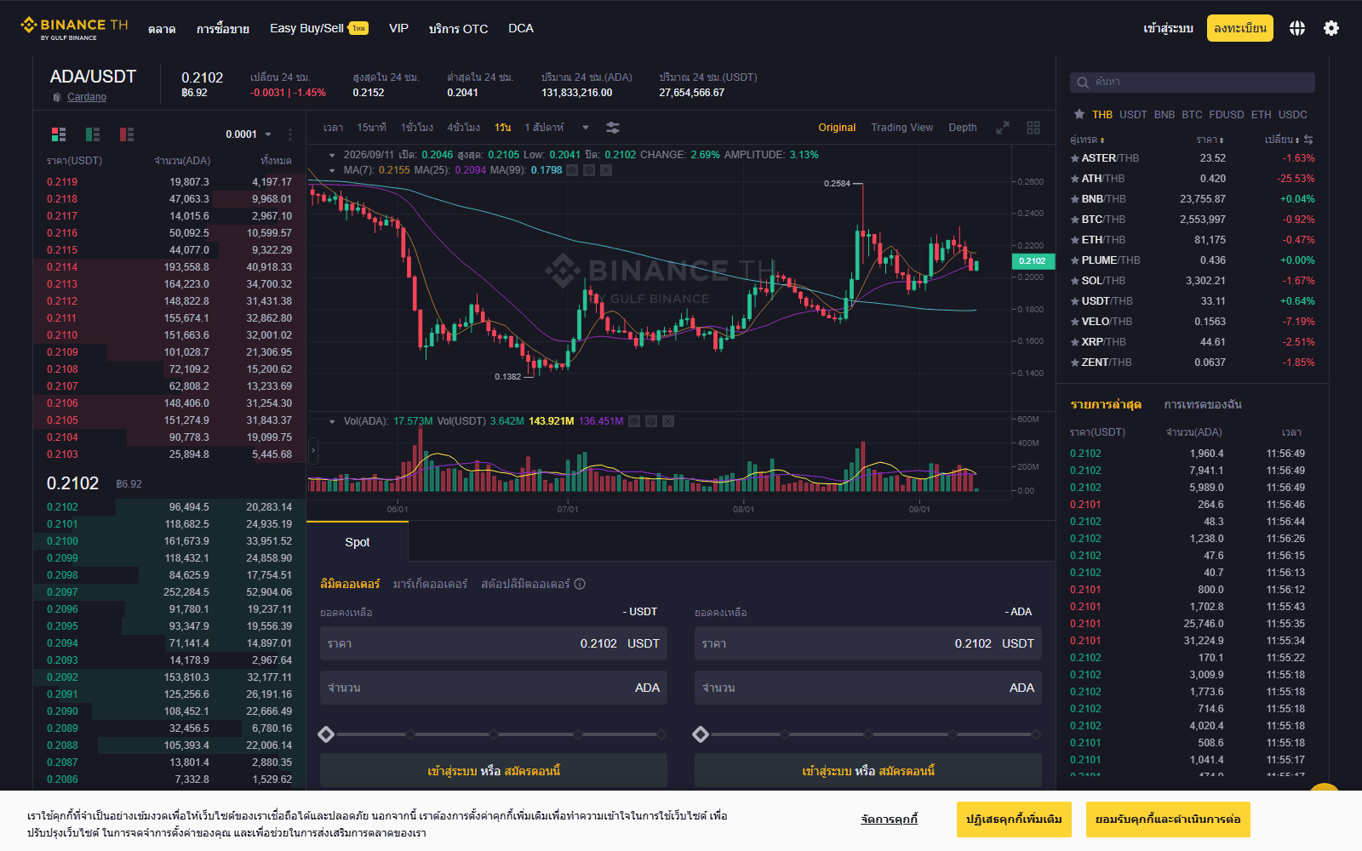This screenshot has width=1362, height=851.
Task: Click the เข้าสู่ระบบ login link in header
Action: point(1168,28)
